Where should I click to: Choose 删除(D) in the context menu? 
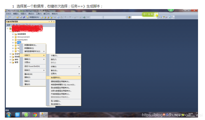point(33,77)
